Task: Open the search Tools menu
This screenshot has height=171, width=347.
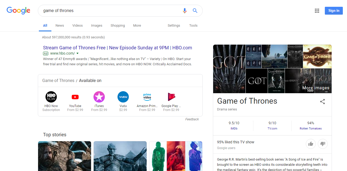Action: (x=193, y=26)
